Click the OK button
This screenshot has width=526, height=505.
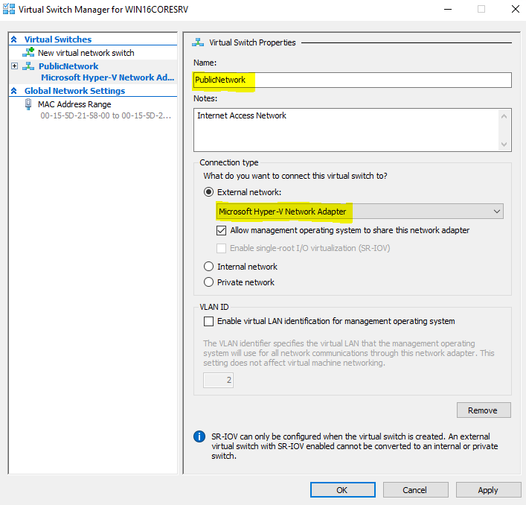tap(342, 490)
